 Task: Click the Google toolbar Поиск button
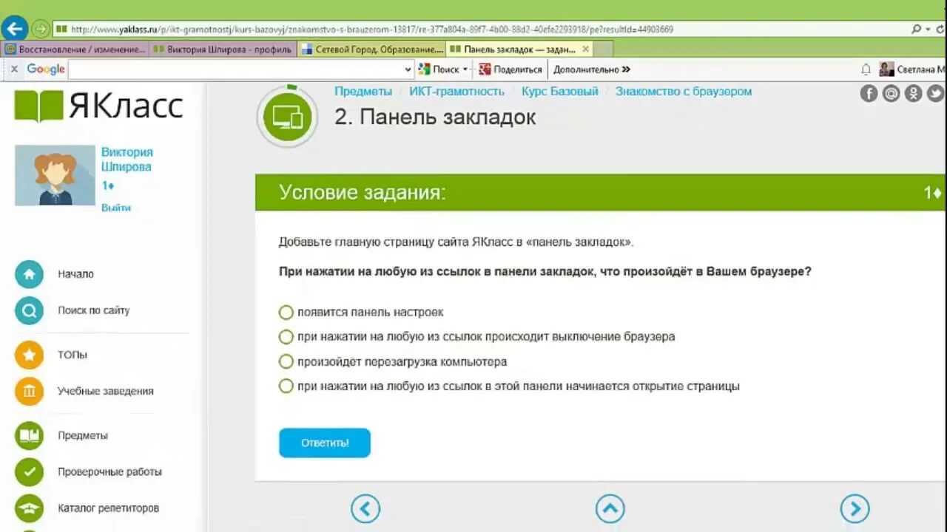[x=439, y=69]
